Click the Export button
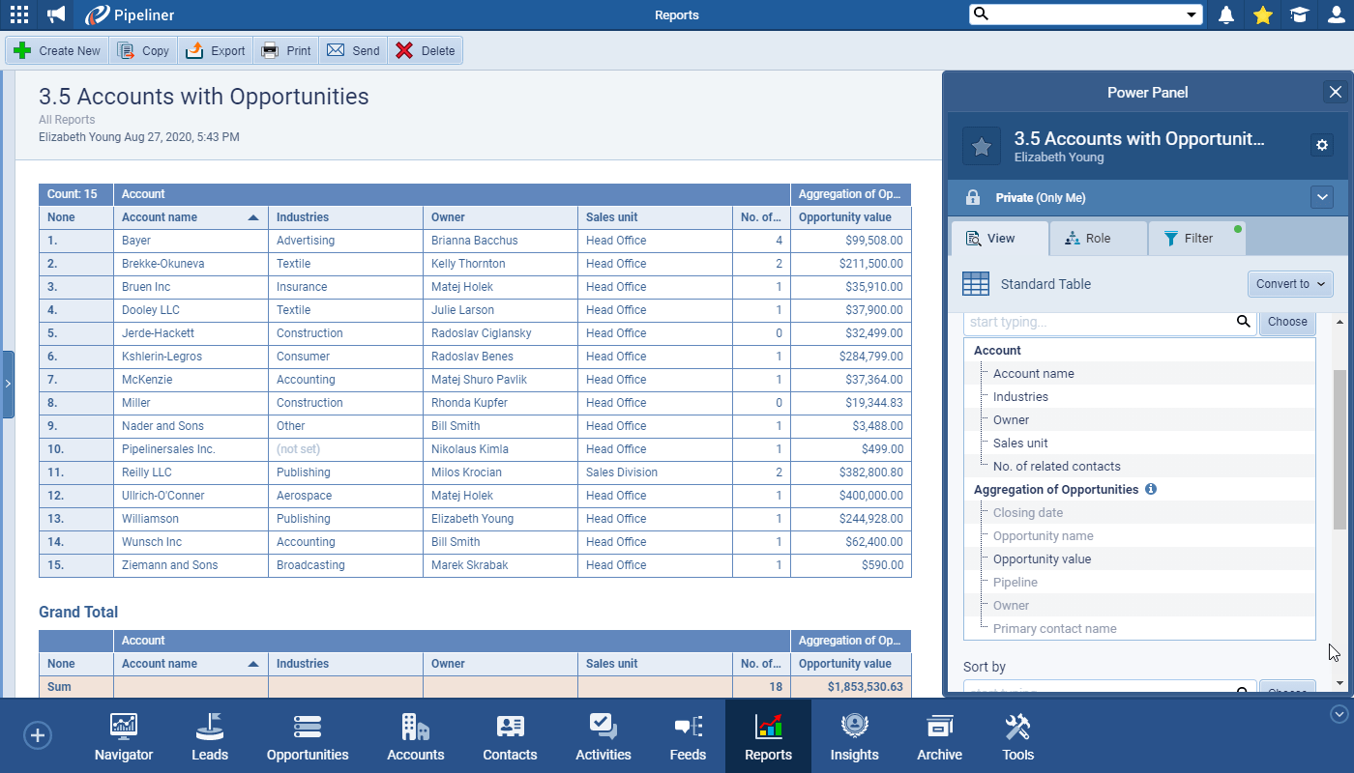Screen dimensions: 1354x773 pyautogui.click(x=216, y=51)
